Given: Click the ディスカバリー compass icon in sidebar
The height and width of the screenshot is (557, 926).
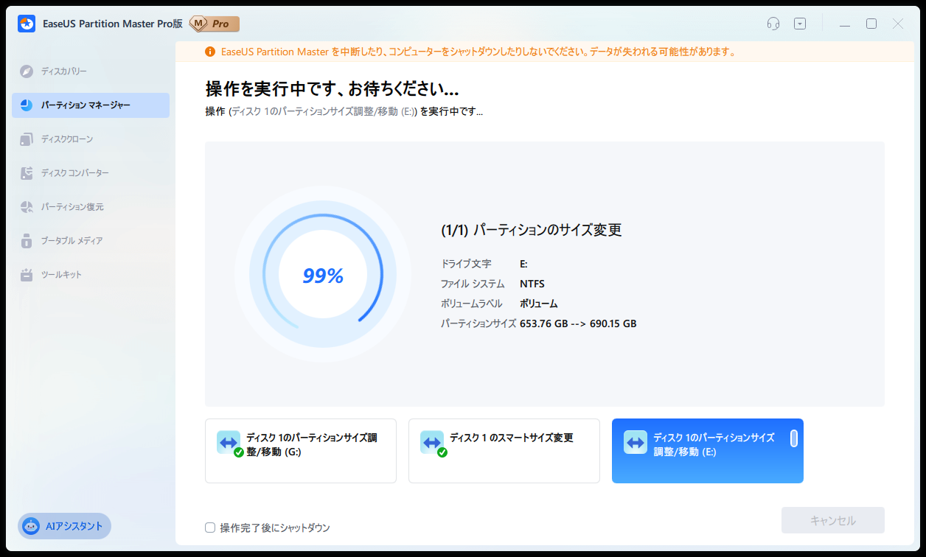Looking at the screenshot, I should click(27, 71).
